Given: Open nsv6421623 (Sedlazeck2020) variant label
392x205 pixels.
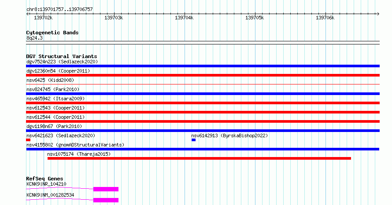Looking at the screenshot, I should [x=61, y=135].
